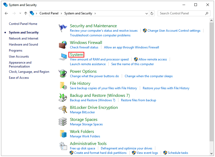Click the search magnifier icon
The width and height of the screenshot is (215, 157).
[207, 13]
